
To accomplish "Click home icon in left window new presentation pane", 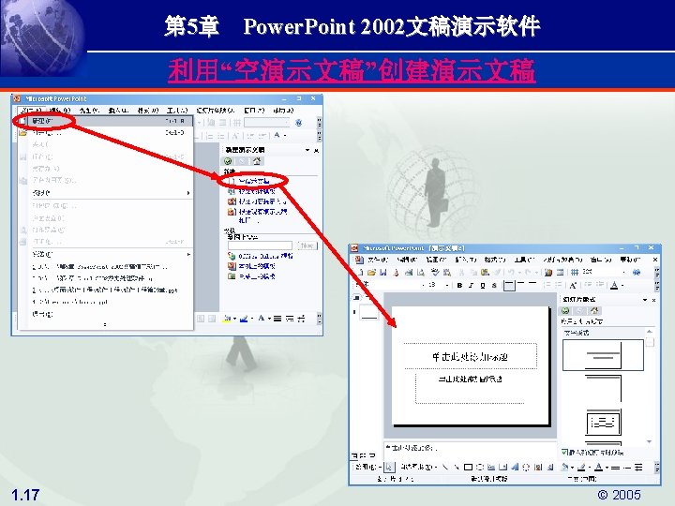I will pos(257,161).
